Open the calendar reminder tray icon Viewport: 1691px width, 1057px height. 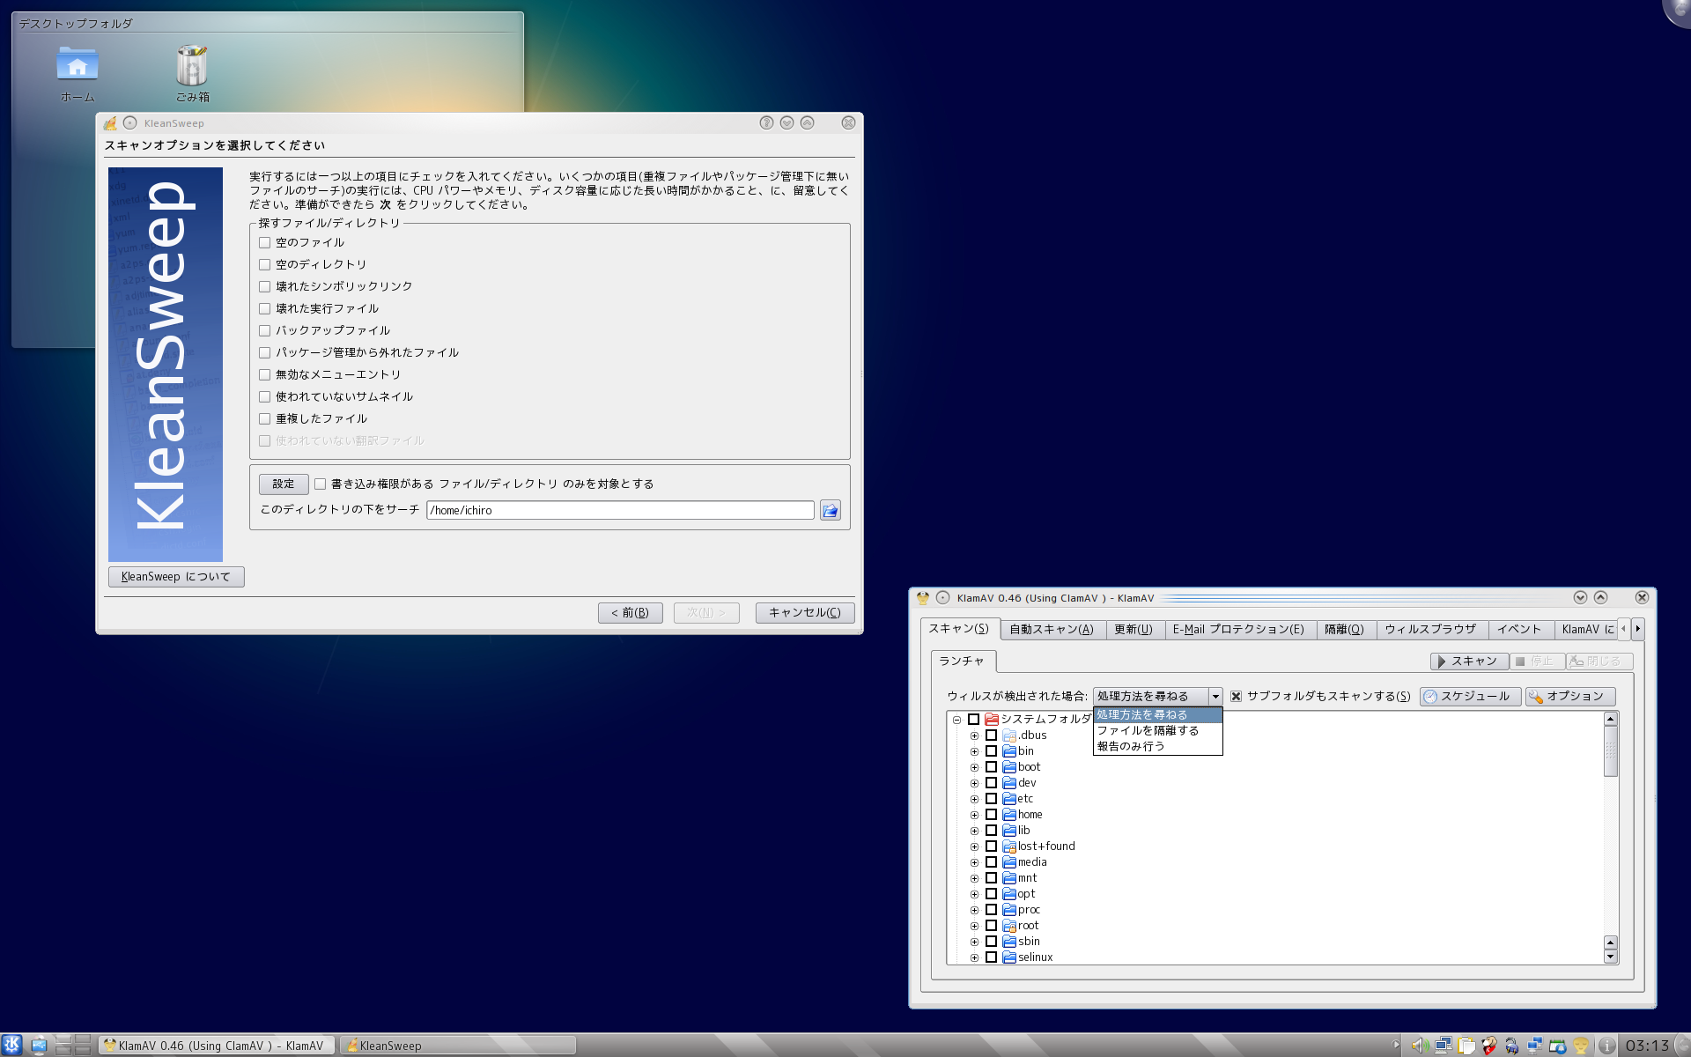point(1558,1046)
